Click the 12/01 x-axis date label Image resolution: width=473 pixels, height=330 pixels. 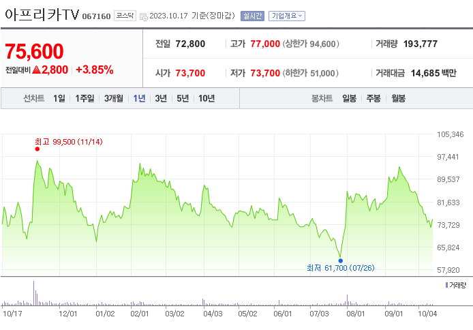click(x=68, y=314)
